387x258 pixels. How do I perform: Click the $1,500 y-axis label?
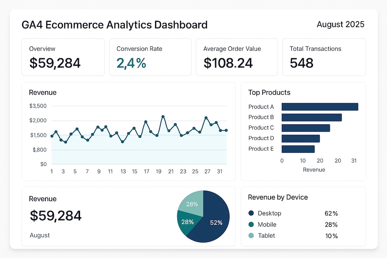38,135
